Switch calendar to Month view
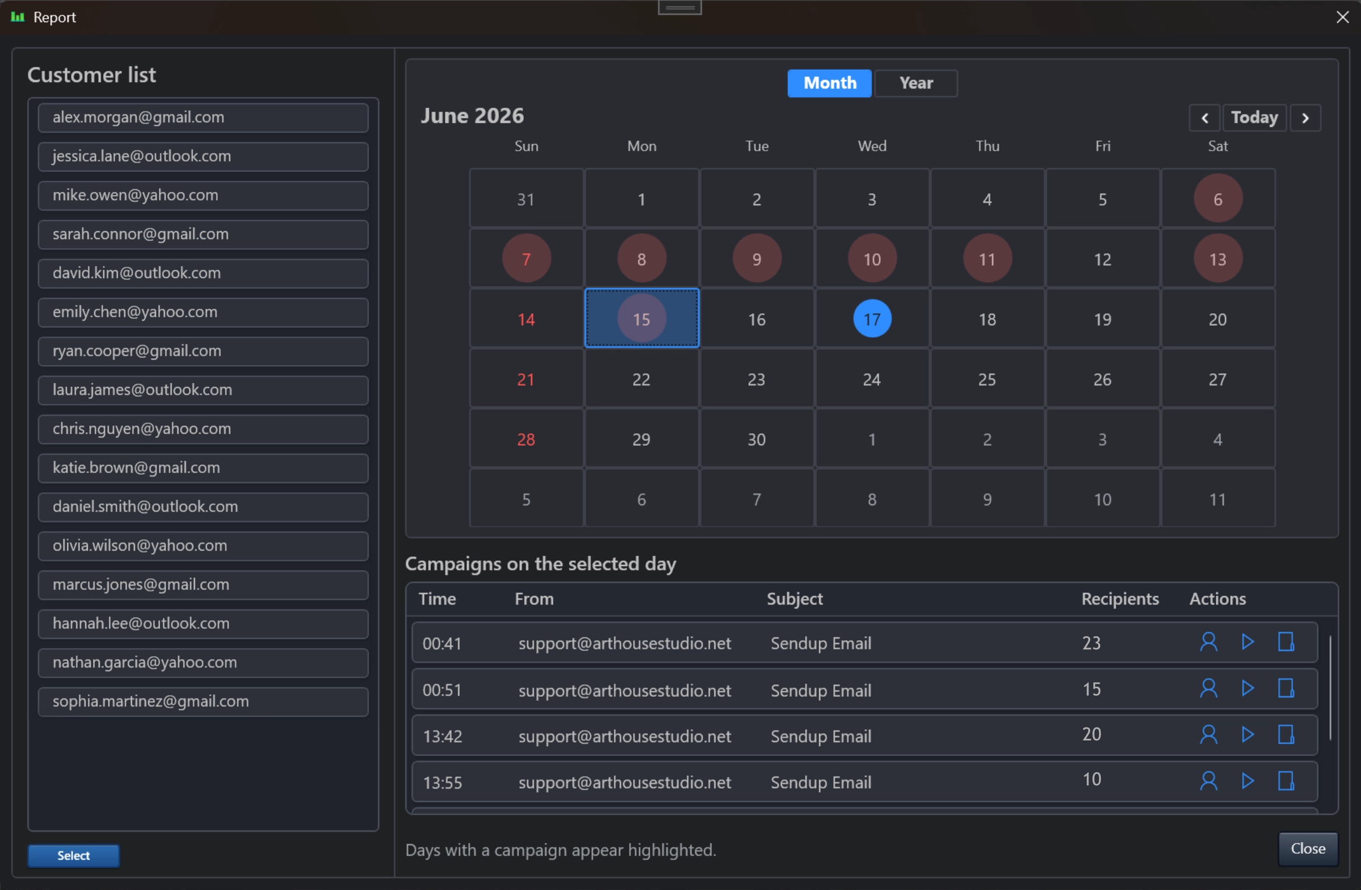The width and height of the screenshot is (1361, 890). [x=829, y=83]
